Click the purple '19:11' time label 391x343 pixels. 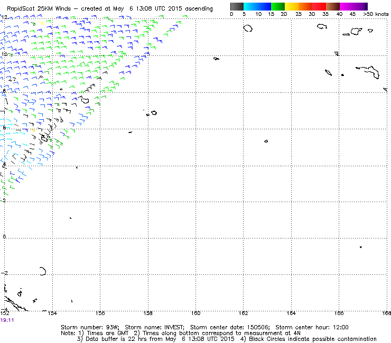point(7,320)
